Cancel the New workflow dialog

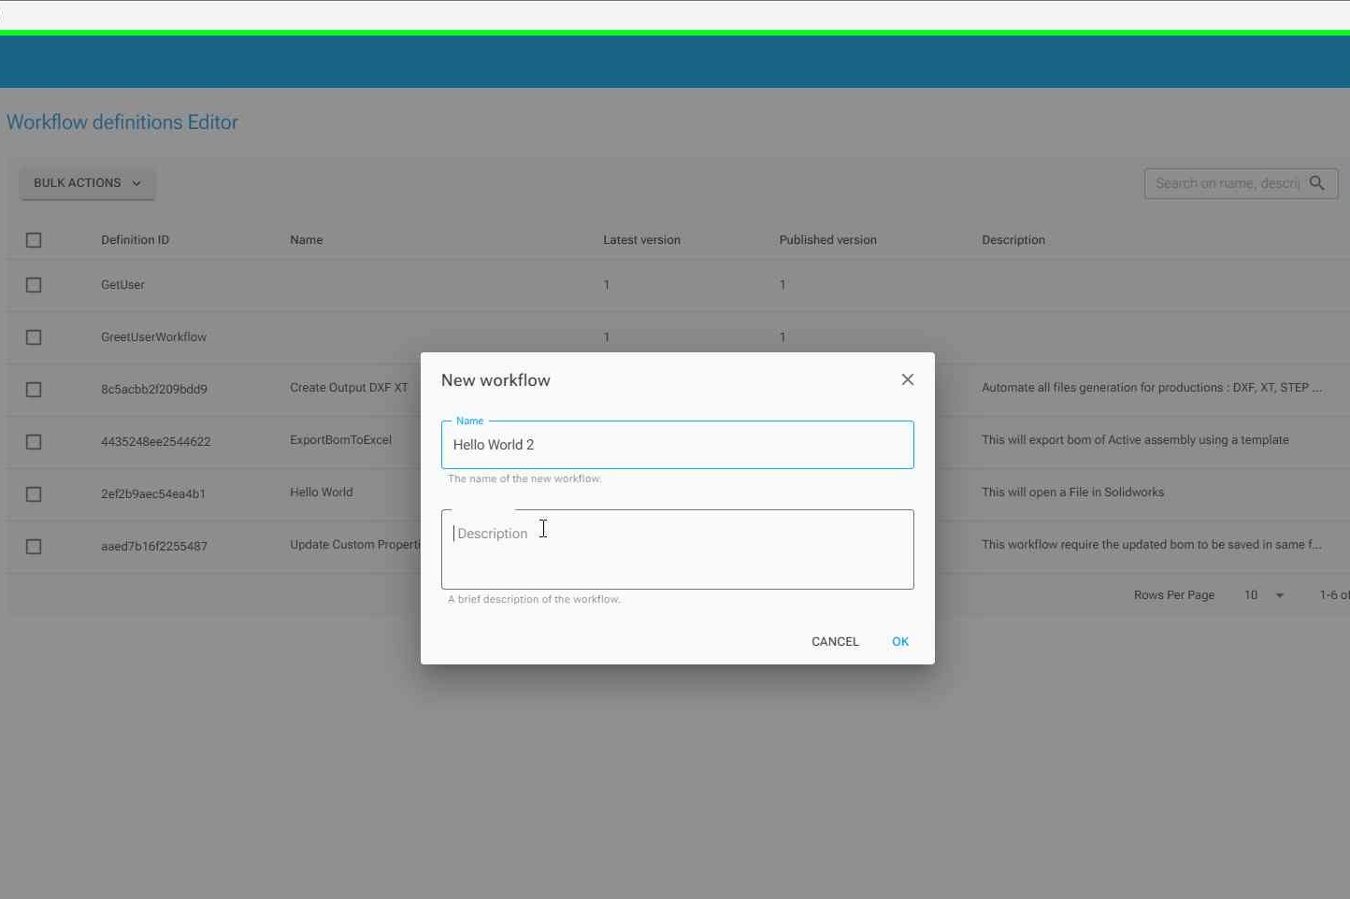(x=834, y=641)
